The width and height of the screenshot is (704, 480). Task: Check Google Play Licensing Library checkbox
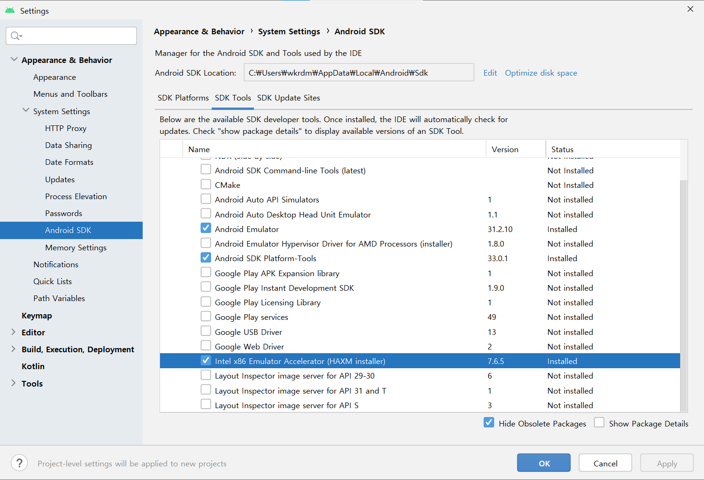(x=206, y=302)
